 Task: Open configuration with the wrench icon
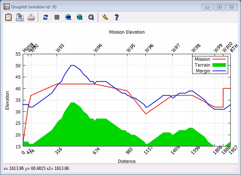click(x=105, y=17)
